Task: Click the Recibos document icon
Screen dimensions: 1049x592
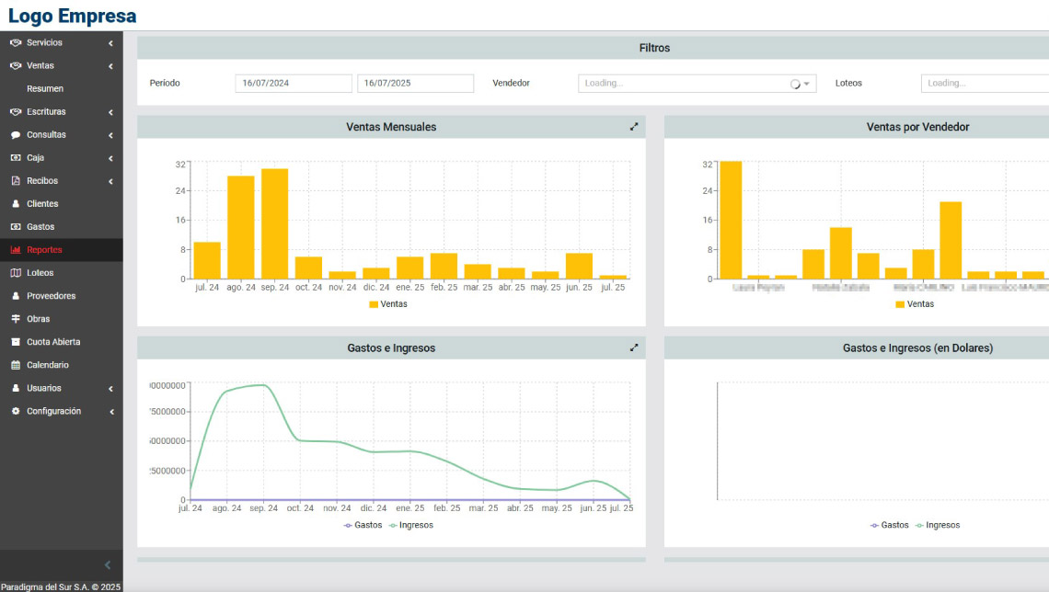Action: point(16,181)
